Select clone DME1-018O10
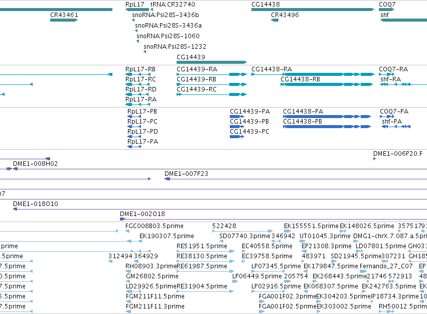This screenshot has width=427, height=314. click(36, 204)
